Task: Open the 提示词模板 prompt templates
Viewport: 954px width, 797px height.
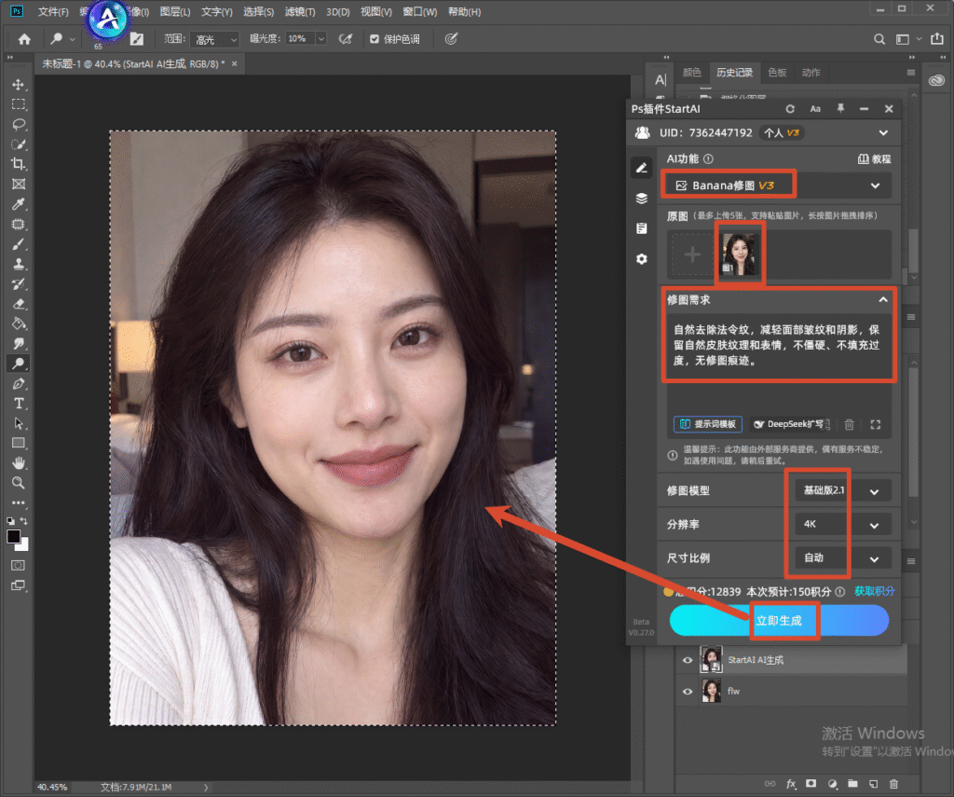Action: point(708,424)
